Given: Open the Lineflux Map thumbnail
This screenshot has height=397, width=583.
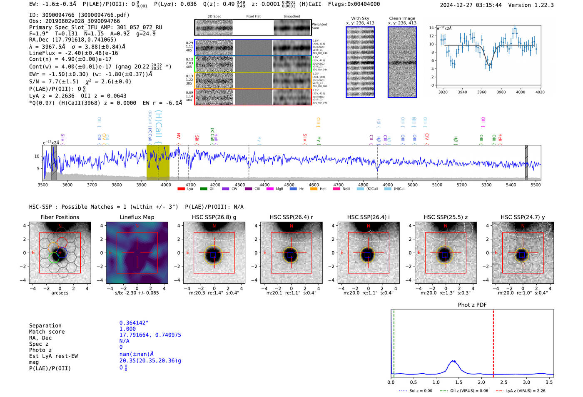Looking at the screenshot, I should tap(137, 253).
